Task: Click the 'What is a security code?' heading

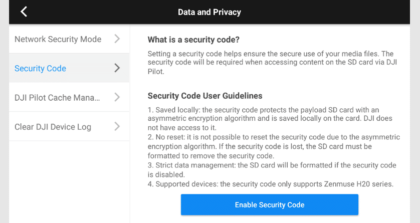Action: coord(192,40)
